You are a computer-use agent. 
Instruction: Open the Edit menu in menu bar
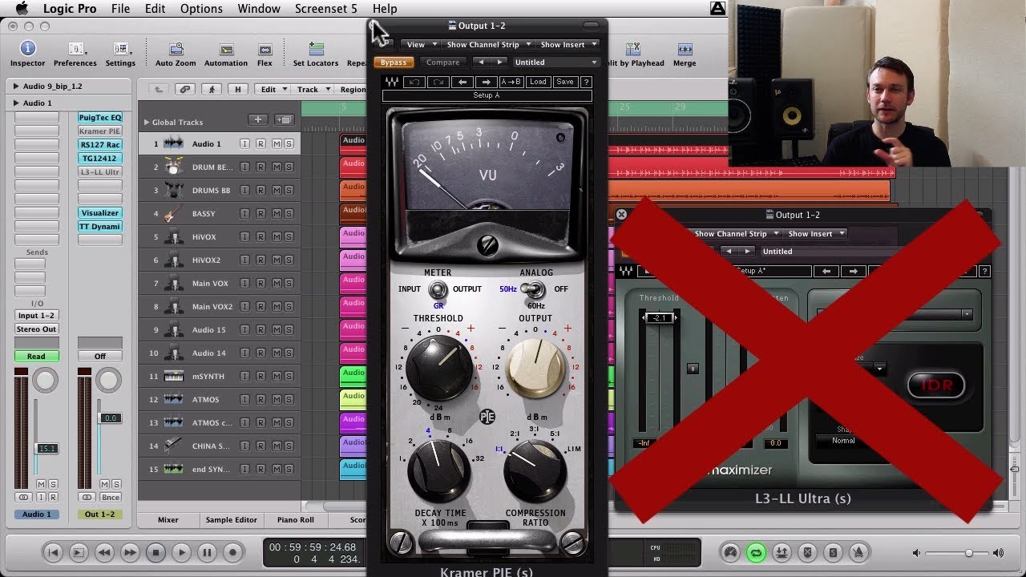pyautogui.click(x=155, y=9)
